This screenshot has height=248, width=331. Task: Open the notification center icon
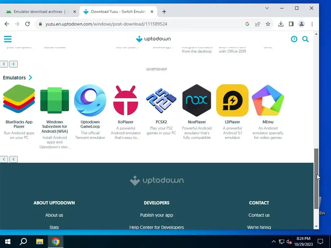[x=320, y=242]
